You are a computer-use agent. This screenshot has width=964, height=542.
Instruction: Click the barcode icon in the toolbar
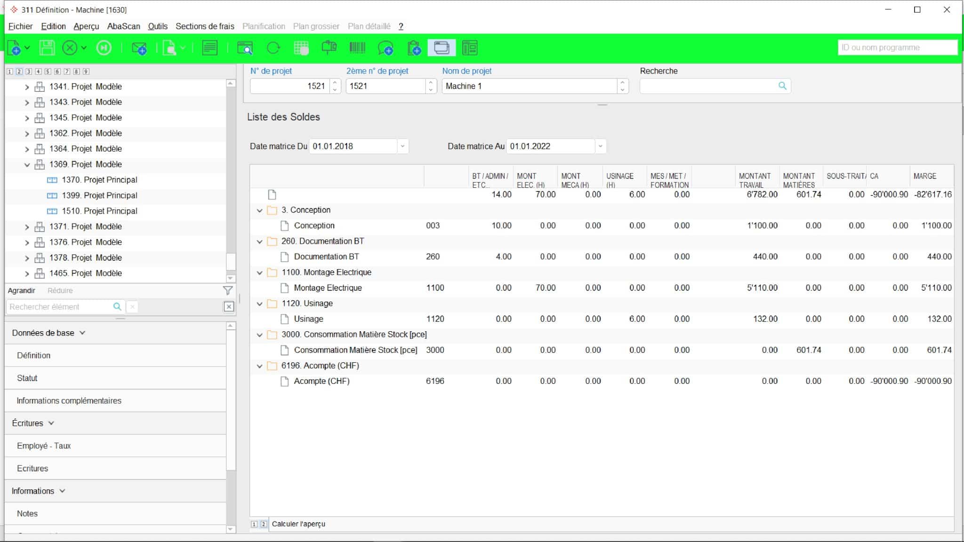tap(357, 47)
